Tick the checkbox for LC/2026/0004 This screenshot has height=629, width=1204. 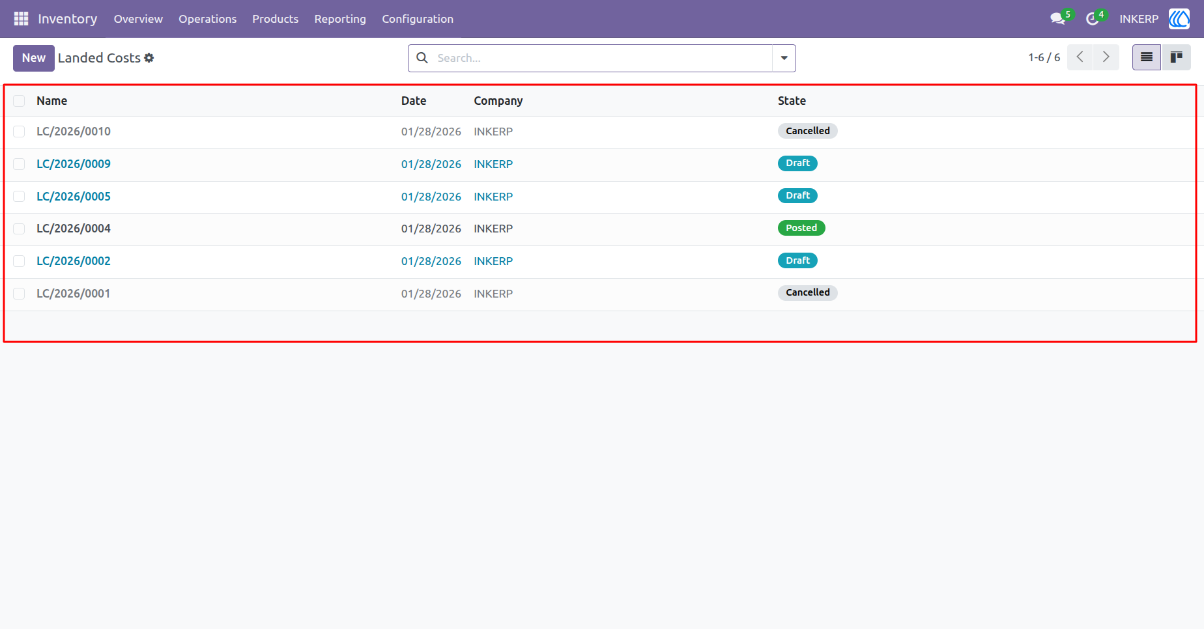(19, 229)
